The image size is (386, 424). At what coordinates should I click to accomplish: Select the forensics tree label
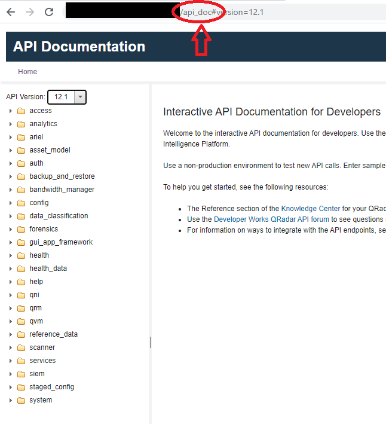tap(44, 229)
